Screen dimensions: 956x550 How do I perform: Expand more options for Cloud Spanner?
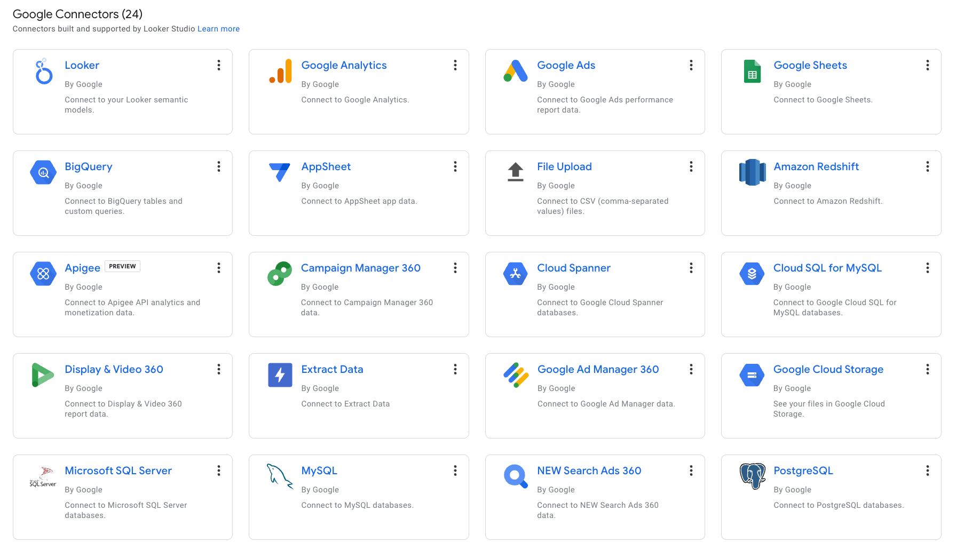click(x=691, y=268)
